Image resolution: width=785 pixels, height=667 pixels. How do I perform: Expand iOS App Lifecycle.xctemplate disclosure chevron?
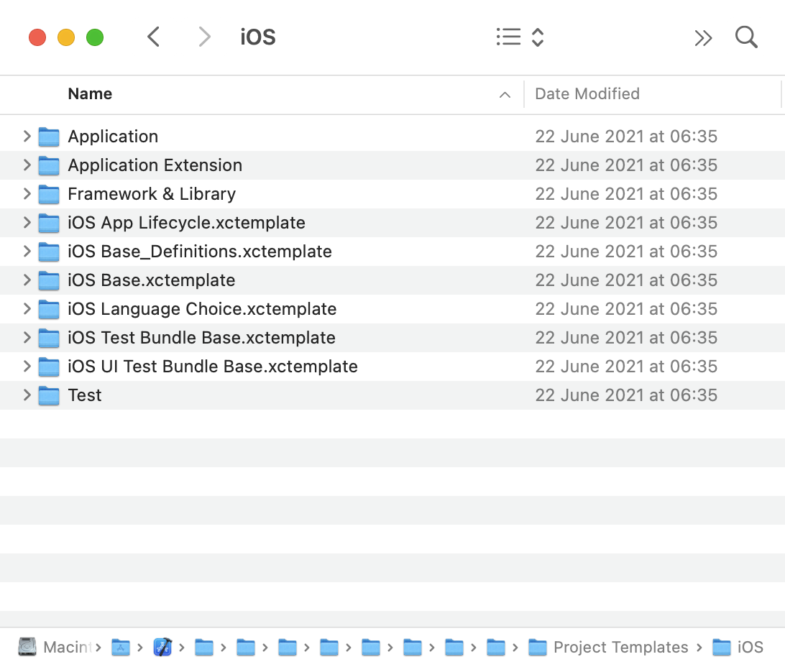point(27,223)
